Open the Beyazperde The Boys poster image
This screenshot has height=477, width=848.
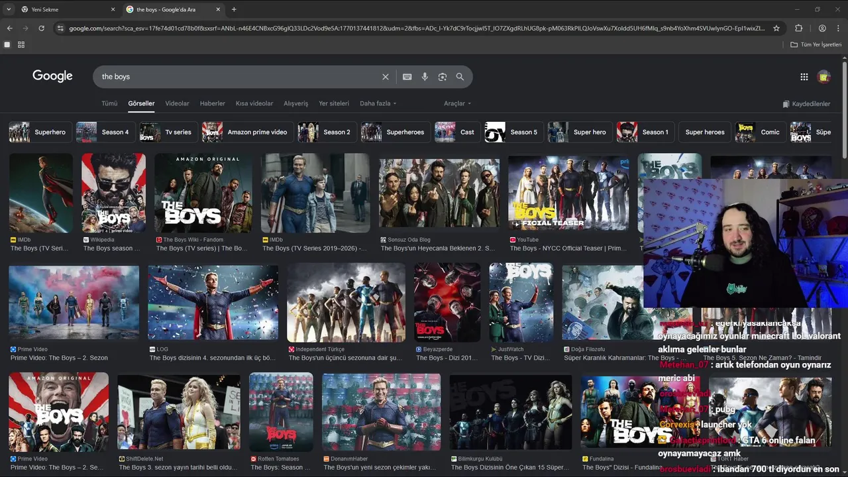[447, 303]
